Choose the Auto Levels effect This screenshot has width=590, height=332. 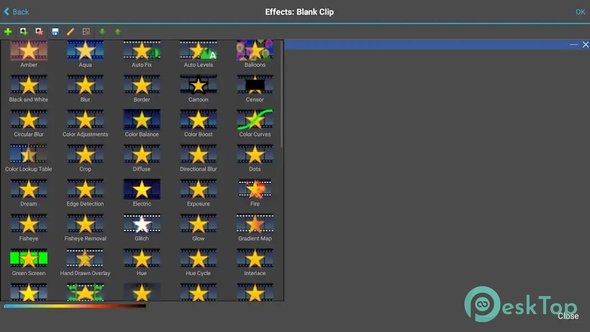point(198,54)
